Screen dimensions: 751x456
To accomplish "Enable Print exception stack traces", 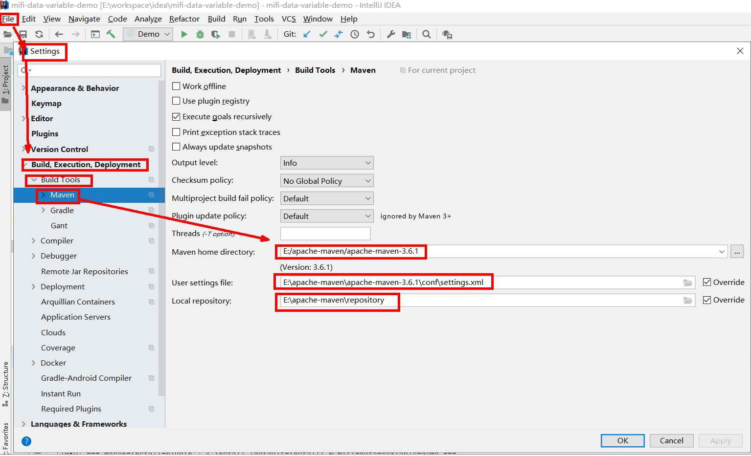I will (176, 132).
